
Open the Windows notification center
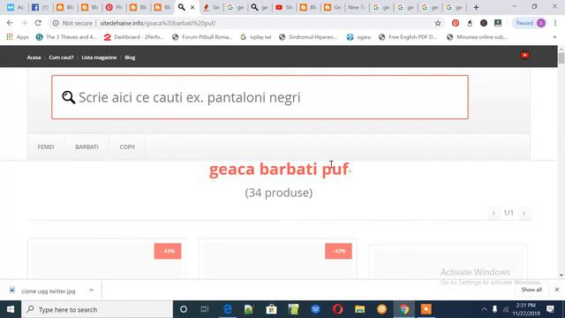[550, 309]
